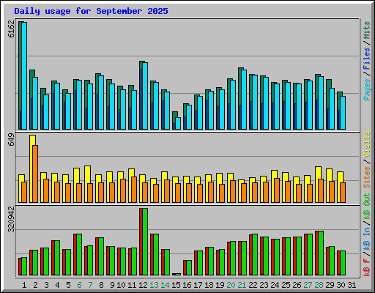375x293 pixels.
Task: Click day label 16 on the x-axis
Action: click(x=187, y=285)
